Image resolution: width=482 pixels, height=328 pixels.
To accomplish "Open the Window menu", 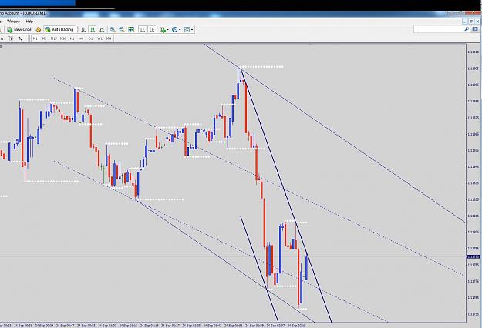I will [x=13, y=22].
